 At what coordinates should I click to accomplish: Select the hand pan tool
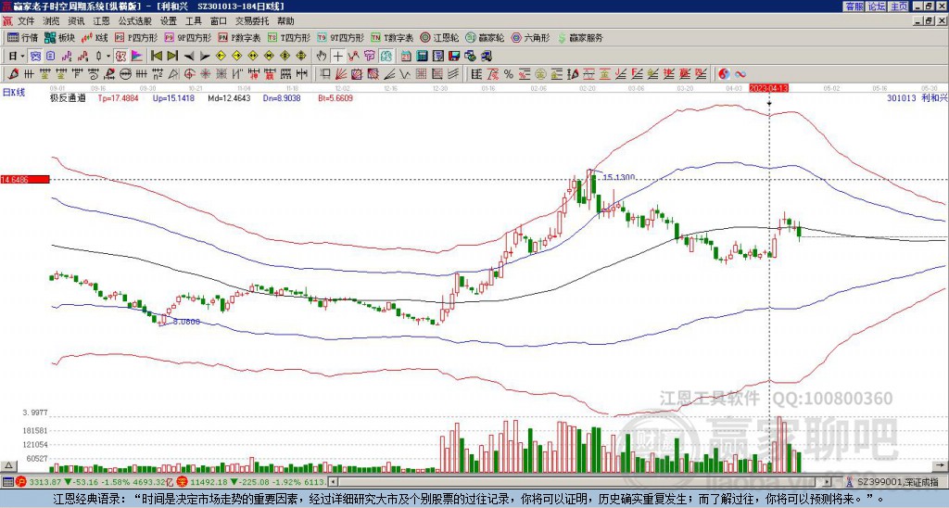coord(322,57)
